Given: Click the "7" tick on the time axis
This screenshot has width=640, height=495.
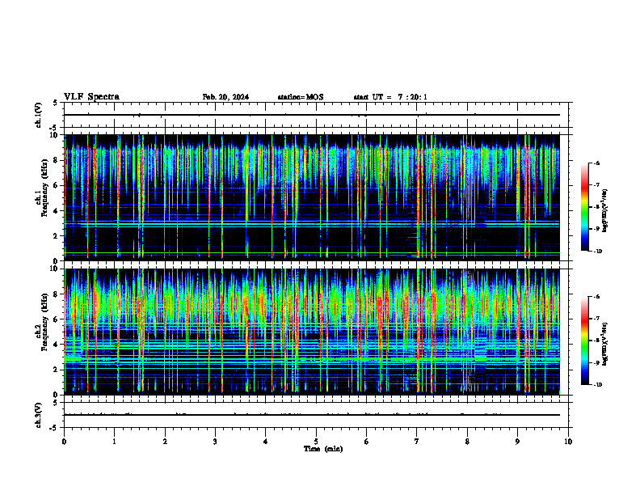Looking at the screenshot, I should point(417,442).
